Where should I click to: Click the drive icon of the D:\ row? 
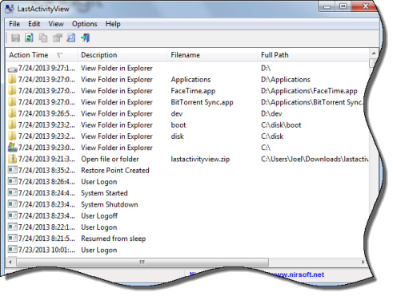coord(13,69)
